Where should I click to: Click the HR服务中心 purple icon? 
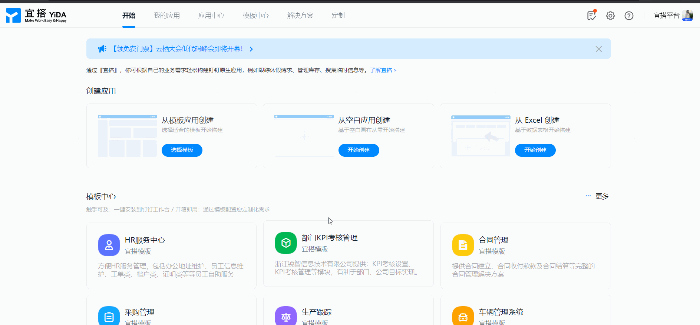(x=109, y=245)
